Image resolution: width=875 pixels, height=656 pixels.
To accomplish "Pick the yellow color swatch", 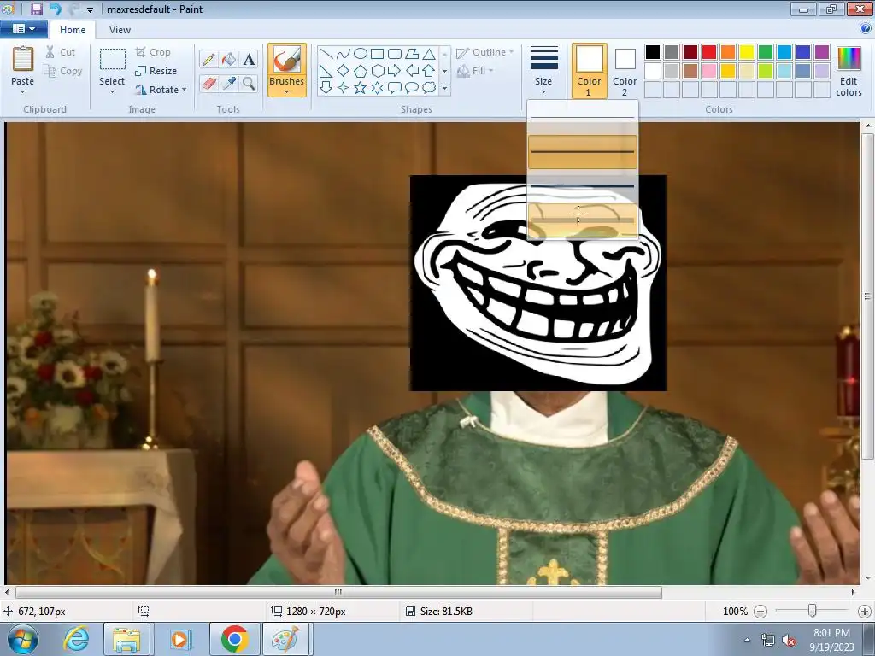I will (746, 52).
